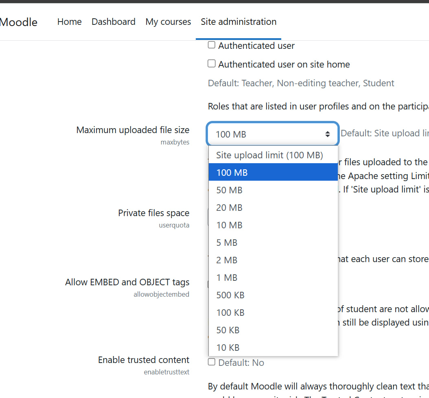Viewport: 429px width, 398px height.
Task: Pick "20 MB" as maximum upload size
Action: tap(229, 208)
